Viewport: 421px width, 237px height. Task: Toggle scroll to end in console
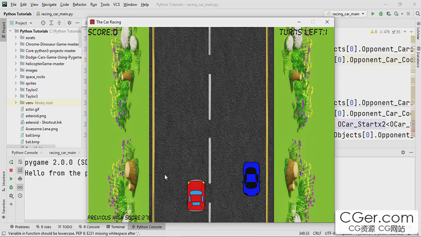pos(20,170)
